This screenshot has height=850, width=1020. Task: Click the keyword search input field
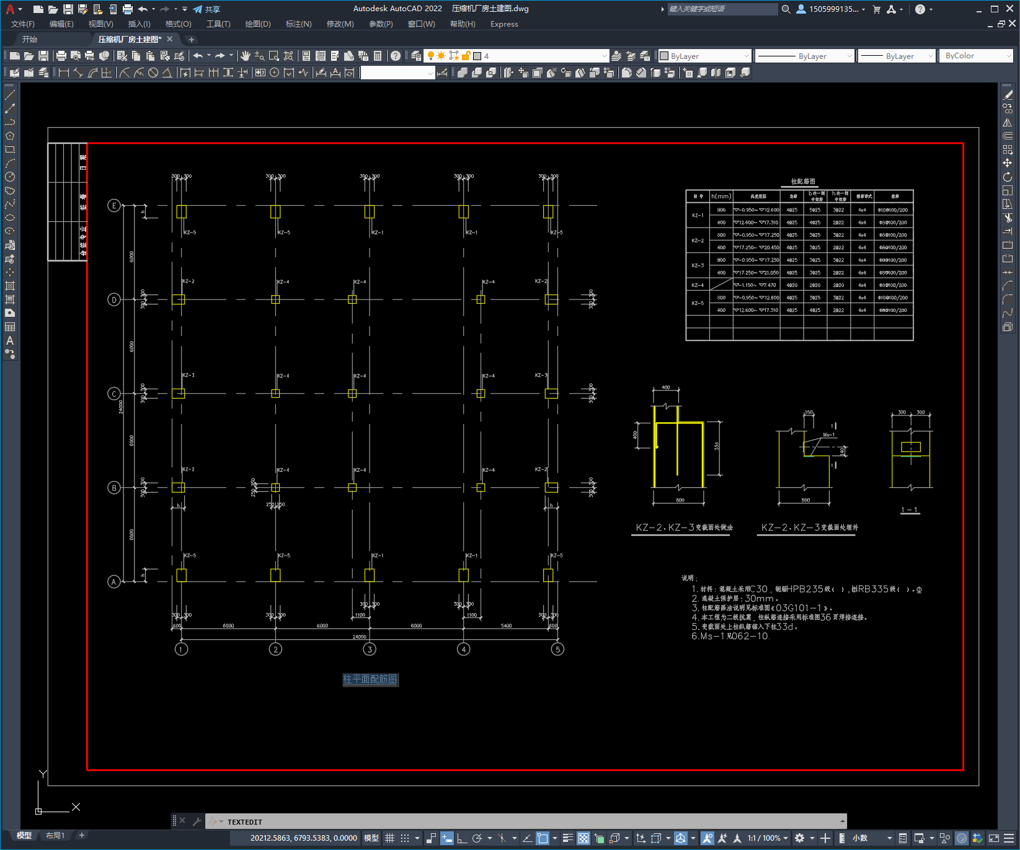click(x=722, y=9)
